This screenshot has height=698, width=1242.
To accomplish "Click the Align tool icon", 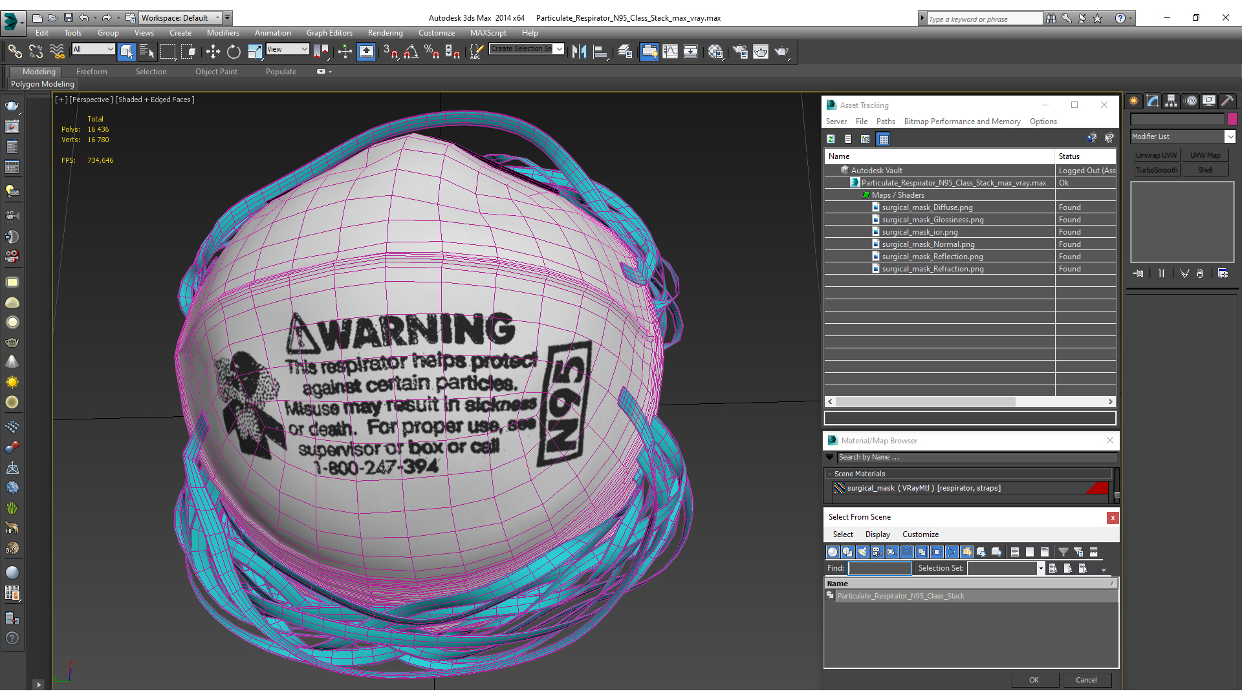I will pos(600,52).
